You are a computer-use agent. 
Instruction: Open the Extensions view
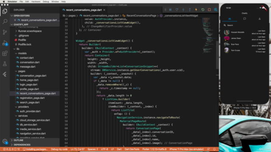5,53
